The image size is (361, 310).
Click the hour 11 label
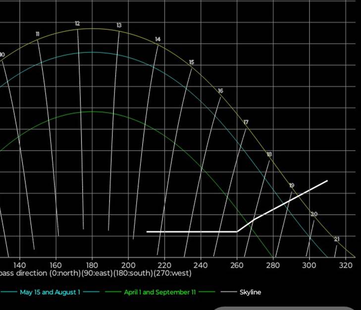38,34
